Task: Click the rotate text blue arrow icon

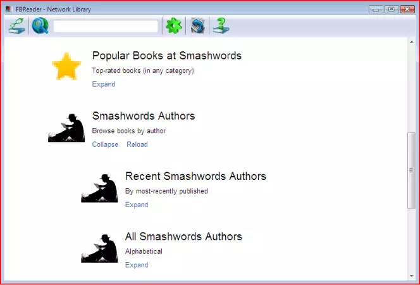Action: coord(197,26)
